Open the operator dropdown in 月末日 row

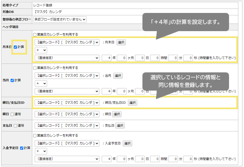(41, 50)
